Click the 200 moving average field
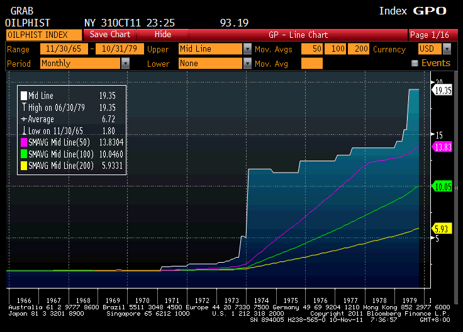The height and width of the screenshot is (332, 463). pyautogui.click(x=360, y=49)
